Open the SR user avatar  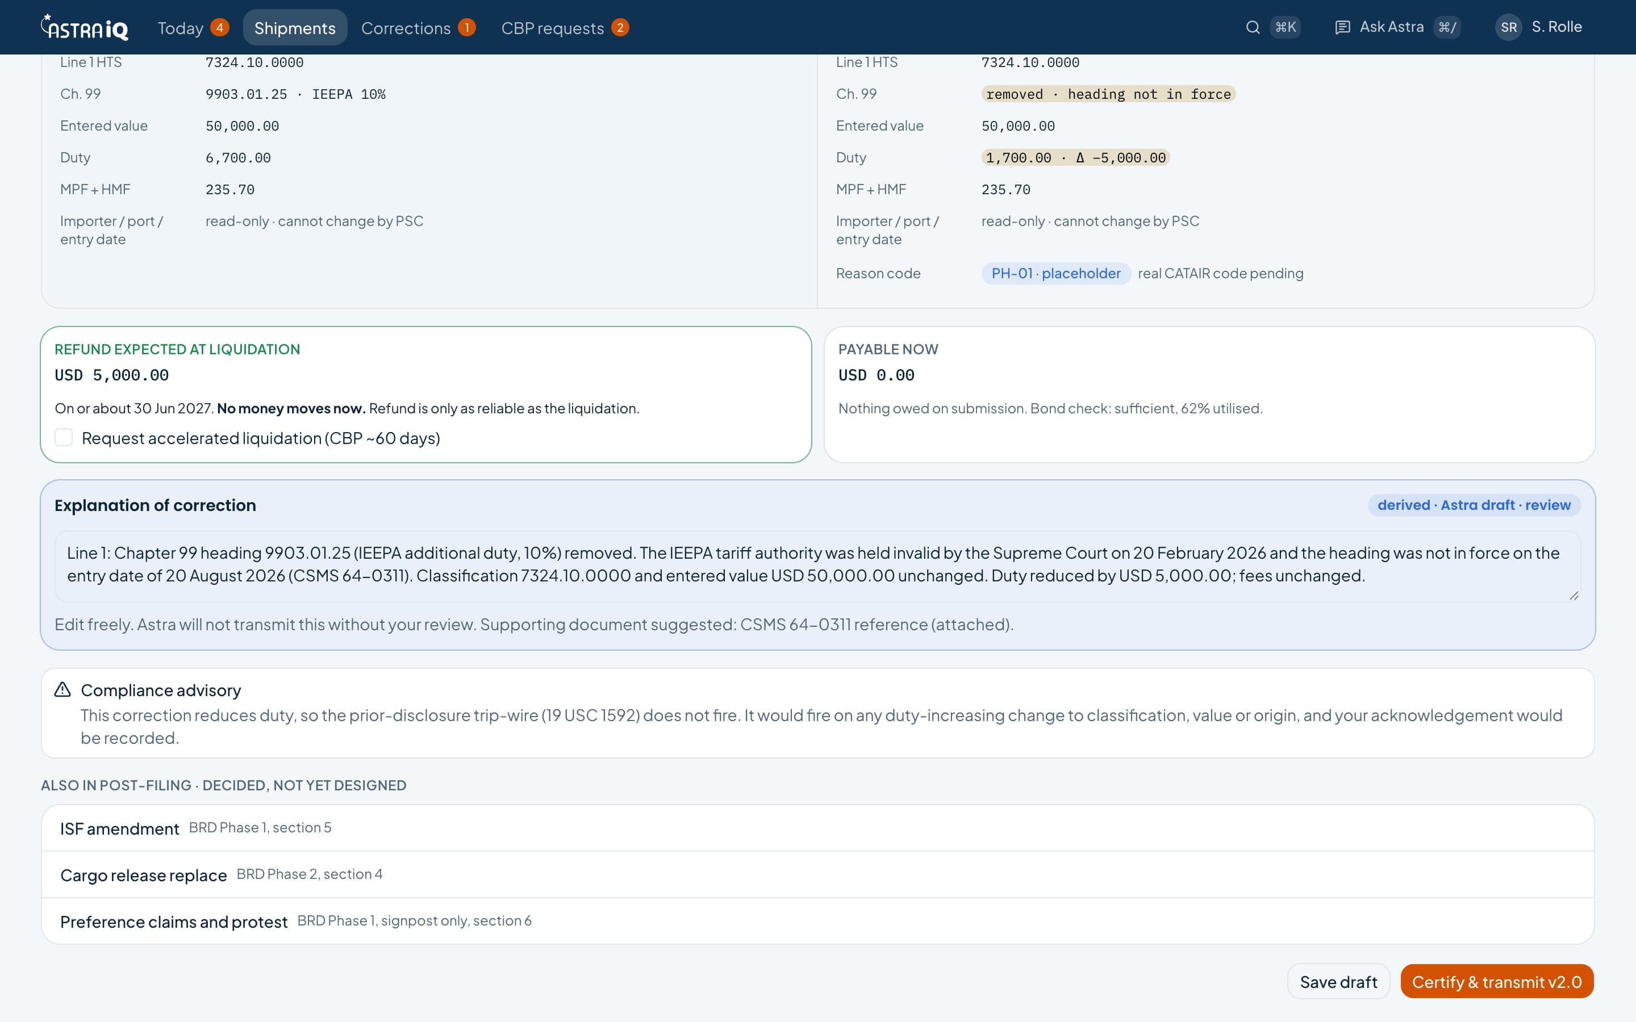pyautogui.click(x=1508, y=27)
